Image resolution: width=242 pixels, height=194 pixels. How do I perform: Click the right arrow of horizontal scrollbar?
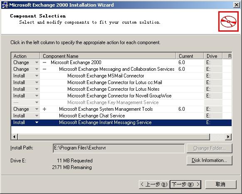click(x=228, y=137)
